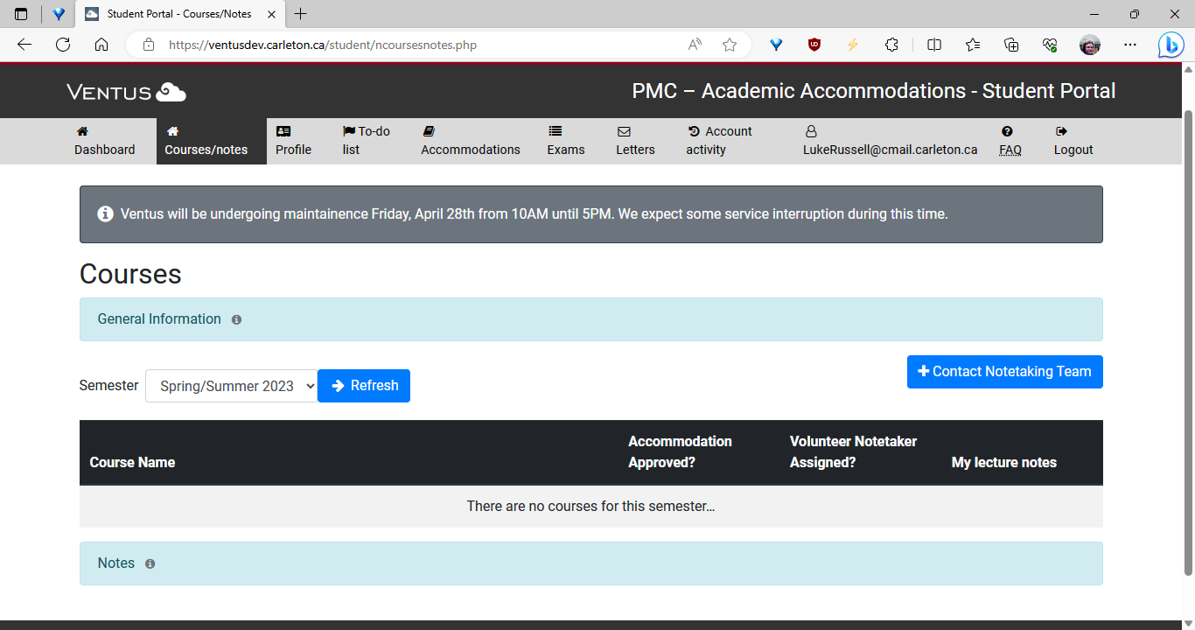Click the Refresh button
1195x630 pixels.
(364, 385)
